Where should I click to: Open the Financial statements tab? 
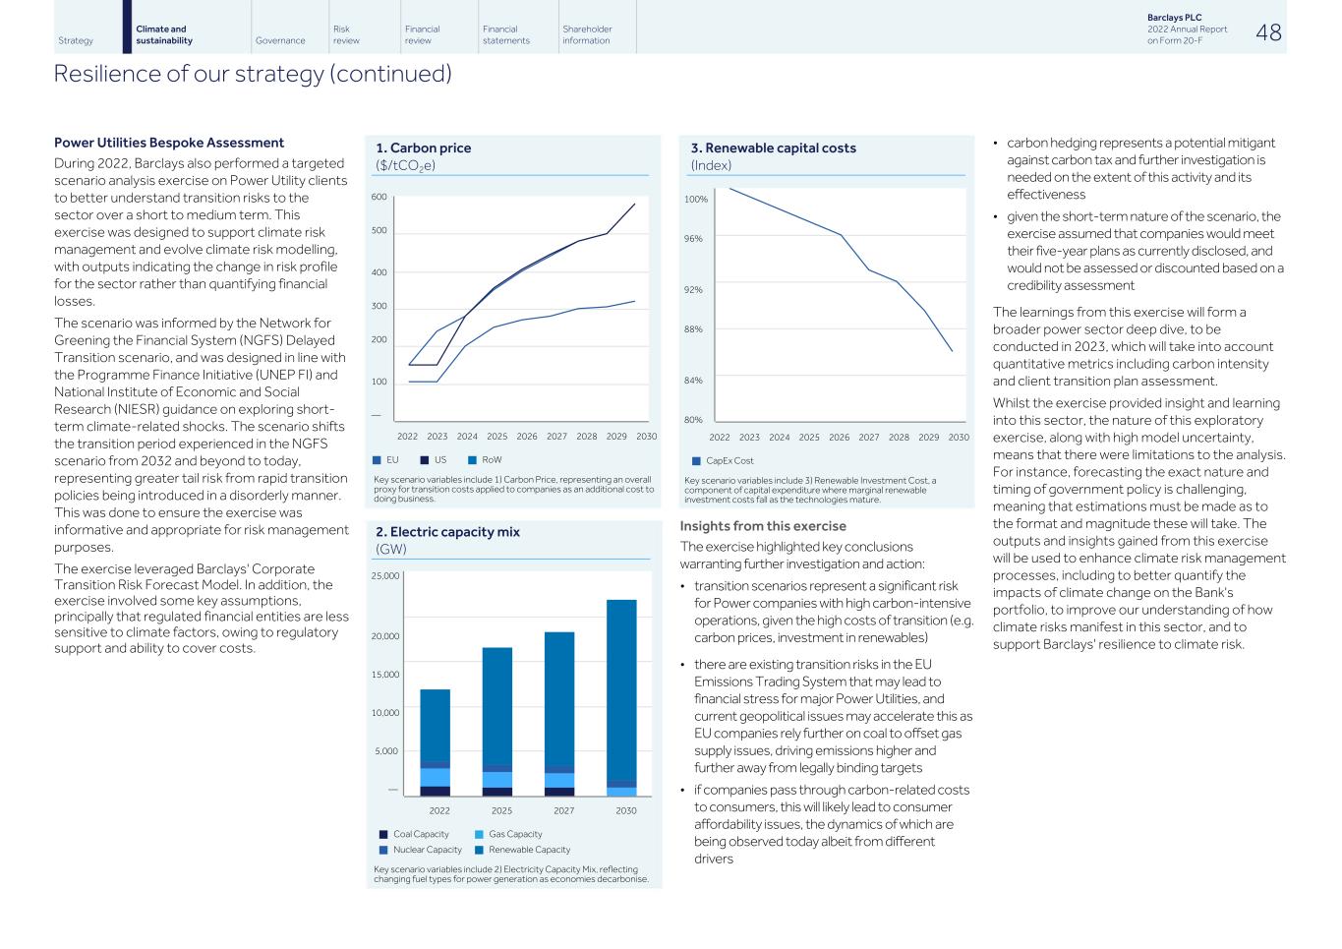pos(505,35)
